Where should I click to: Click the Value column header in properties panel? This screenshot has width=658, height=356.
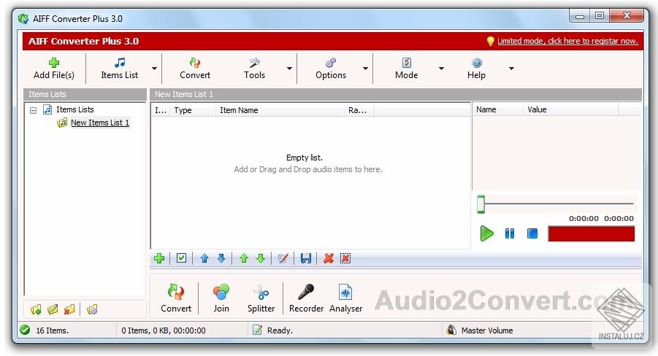pos(570,109)
